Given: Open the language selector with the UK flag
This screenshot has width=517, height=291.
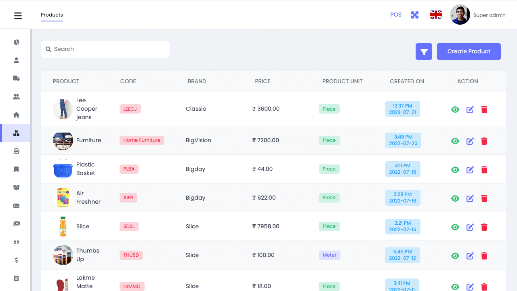Looking at the screenshot, I should 435,14.
